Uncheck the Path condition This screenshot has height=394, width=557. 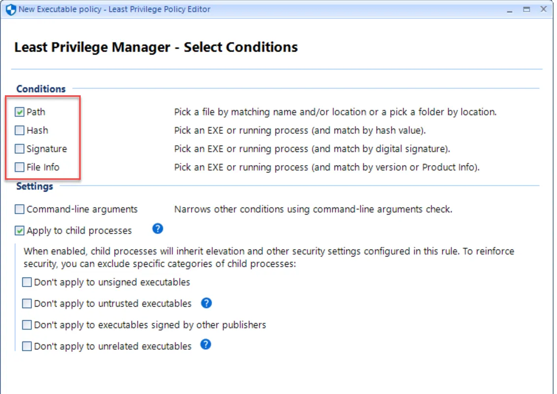tap(20, 112)
